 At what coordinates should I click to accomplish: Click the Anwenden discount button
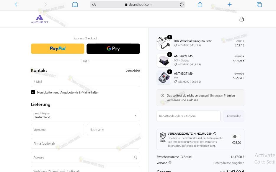[234, 116]
